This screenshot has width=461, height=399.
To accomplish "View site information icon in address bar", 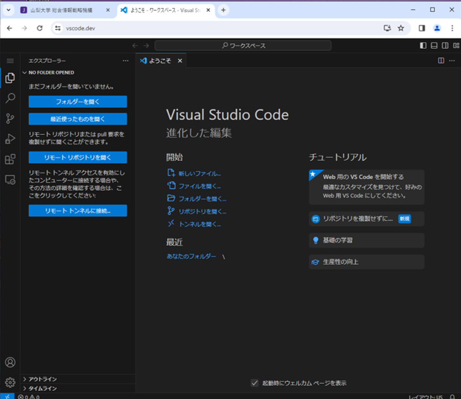I will point(58,28).
